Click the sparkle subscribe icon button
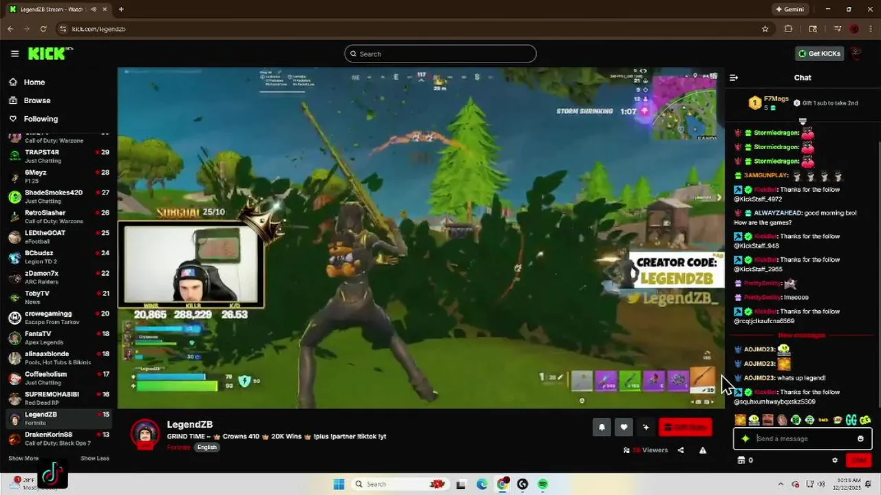The width and height of the screenshot is (881, 495). 646,427
